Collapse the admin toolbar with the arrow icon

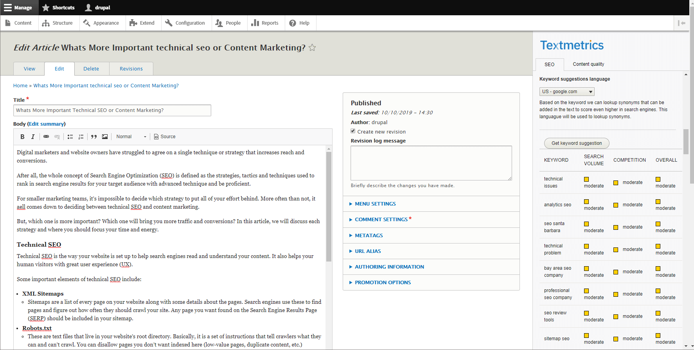point(681,23)
